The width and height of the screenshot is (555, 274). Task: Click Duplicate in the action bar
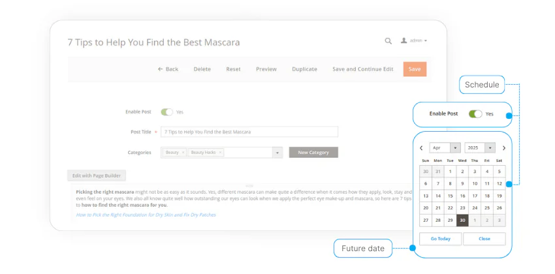click(304, 69)
